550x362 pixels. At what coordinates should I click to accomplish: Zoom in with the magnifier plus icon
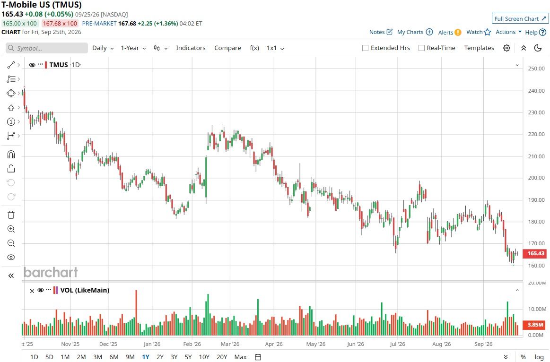pos(11,229)
